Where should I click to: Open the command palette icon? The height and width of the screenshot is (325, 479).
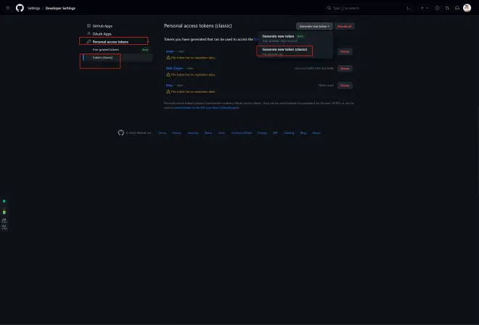pos(409,8)
